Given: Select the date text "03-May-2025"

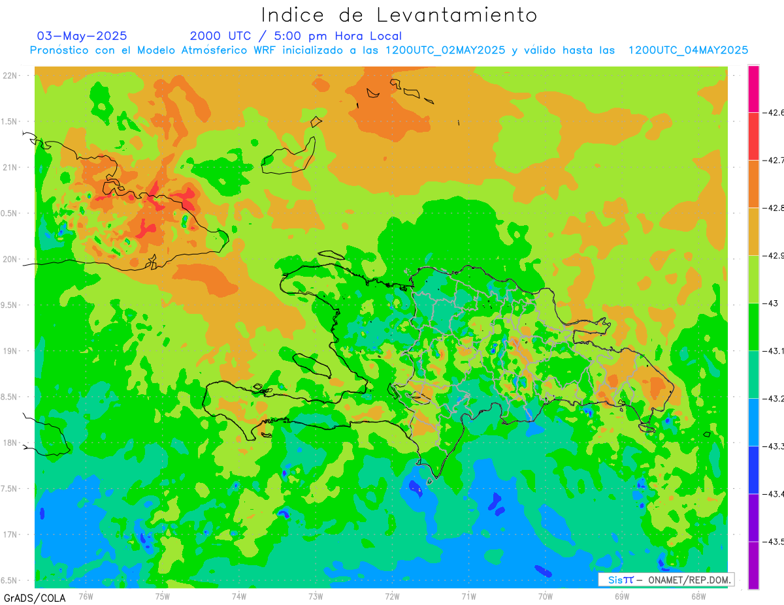Looking at the screenshot, I should coord(82,36).
